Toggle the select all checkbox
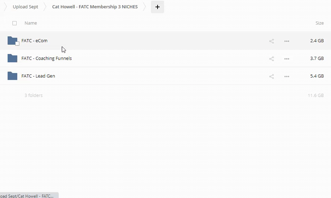 point(15,23)
